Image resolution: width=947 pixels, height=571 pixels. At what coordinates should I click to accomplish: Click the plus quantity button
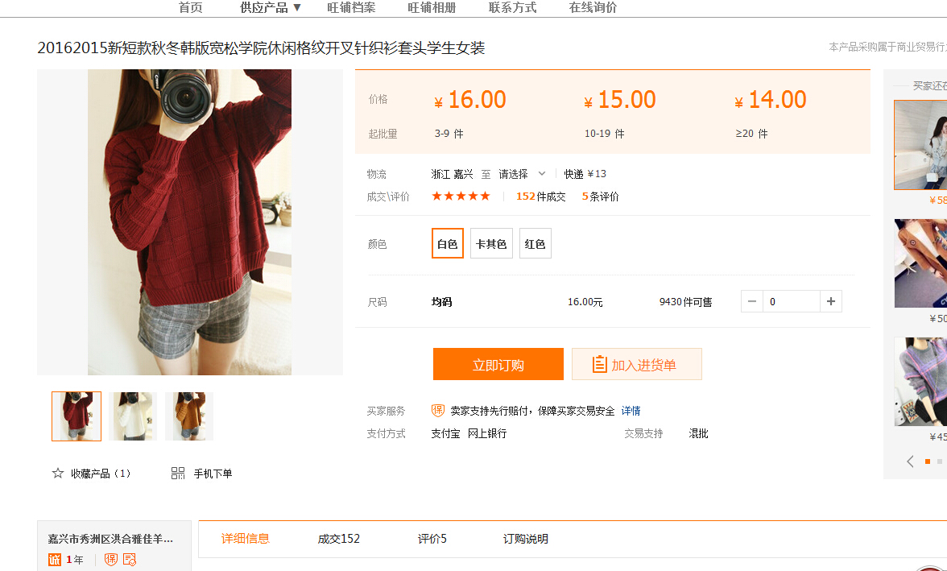click(x=830, y=301)
